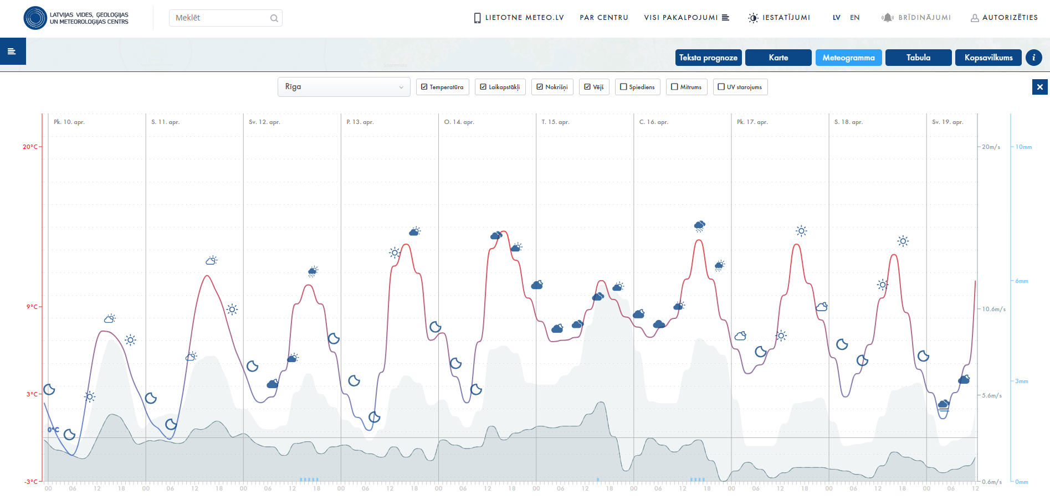Viewport: 1050px width, 500px height.
Task: Enable the UV starojums checkbox
Action: point(721,87)
